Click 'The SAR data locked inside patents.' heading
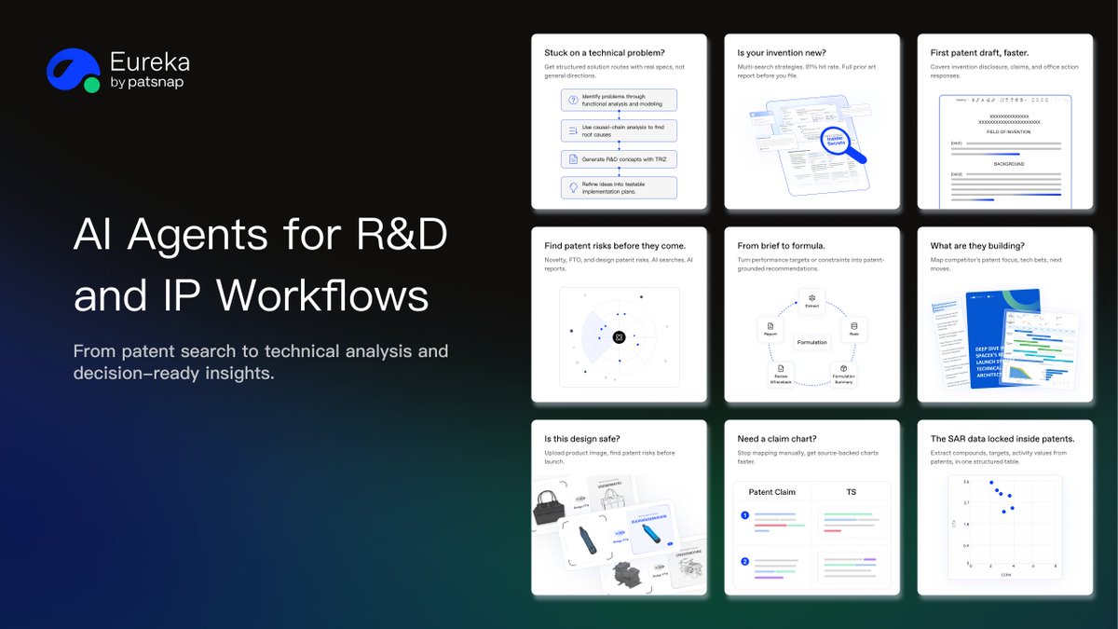 (1002, 438)
